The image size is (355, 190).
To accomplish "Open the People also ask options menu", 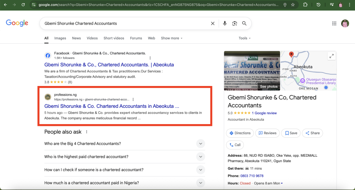I will click(x=86, y=132).
